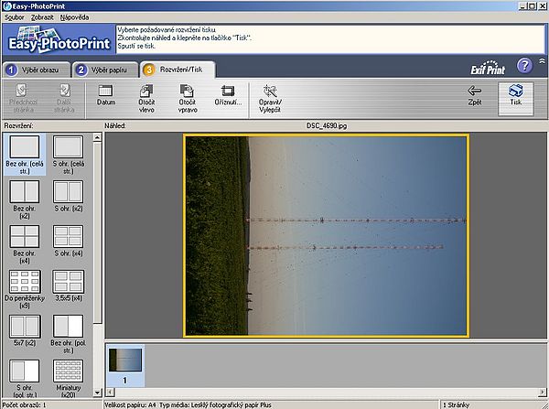The width and height of the screenshot is (549, 409).
Task: Switch to the Výběr obrazu tab
Action: pyautogui.click(x=35, y=70)
